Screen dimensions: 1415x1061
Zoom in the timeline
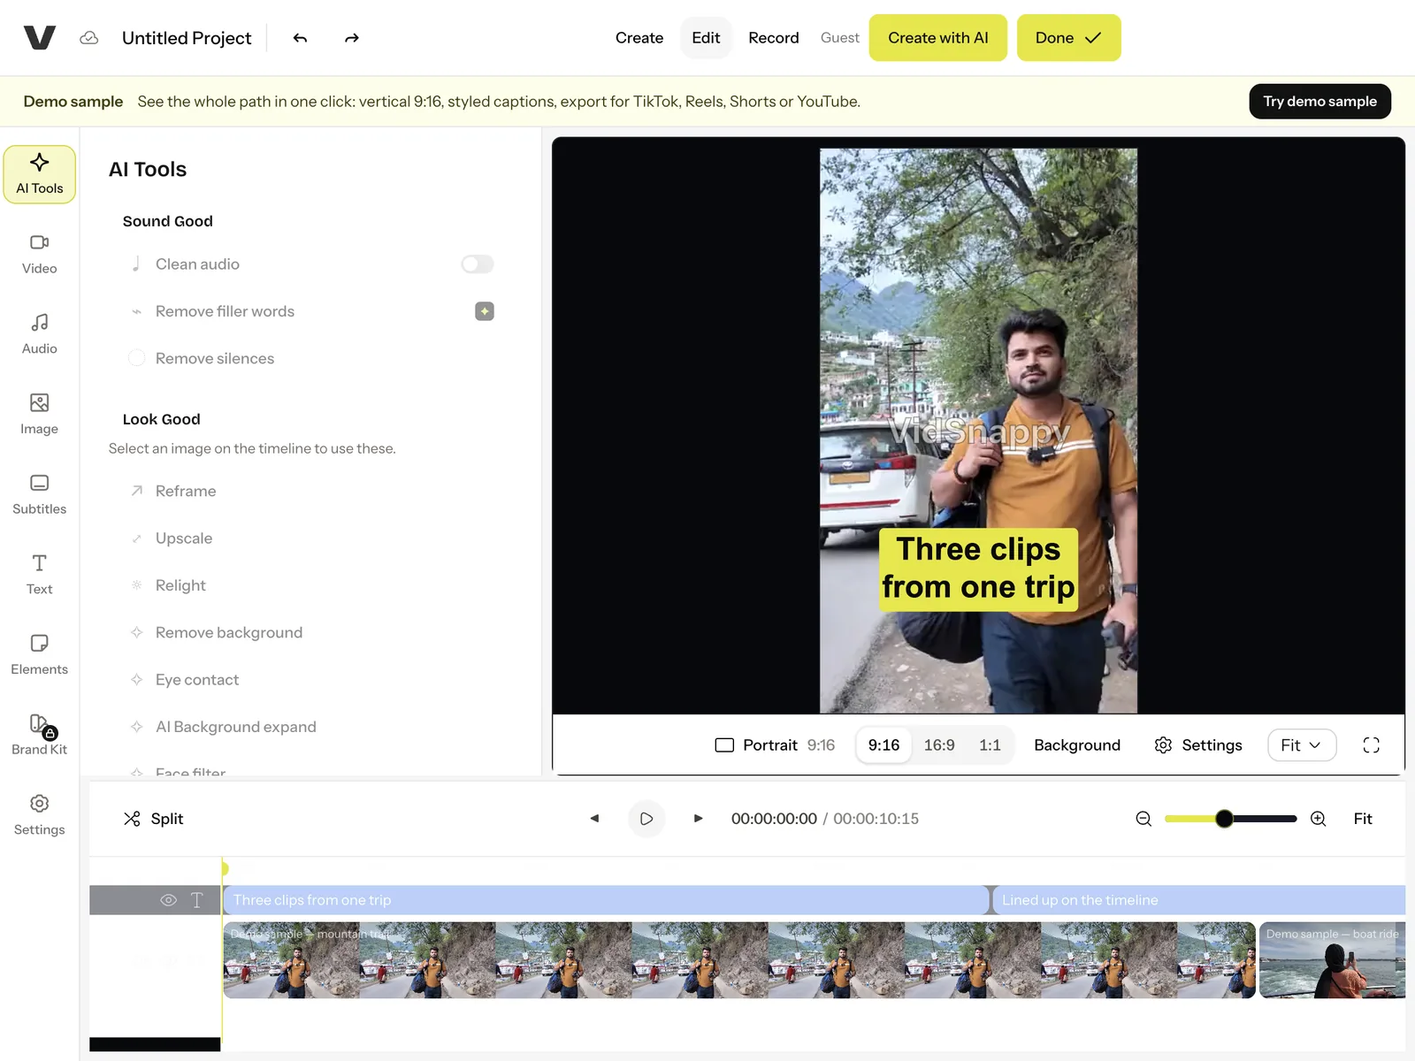[1319, 819]
